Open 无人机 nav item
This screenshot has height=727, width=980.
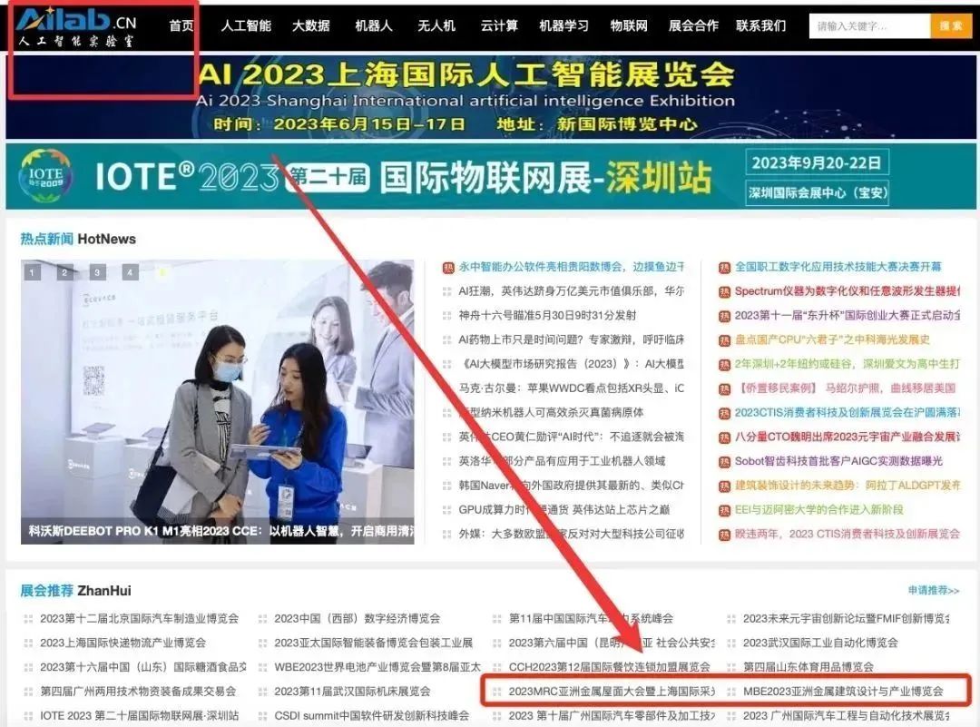pos(436,25)
